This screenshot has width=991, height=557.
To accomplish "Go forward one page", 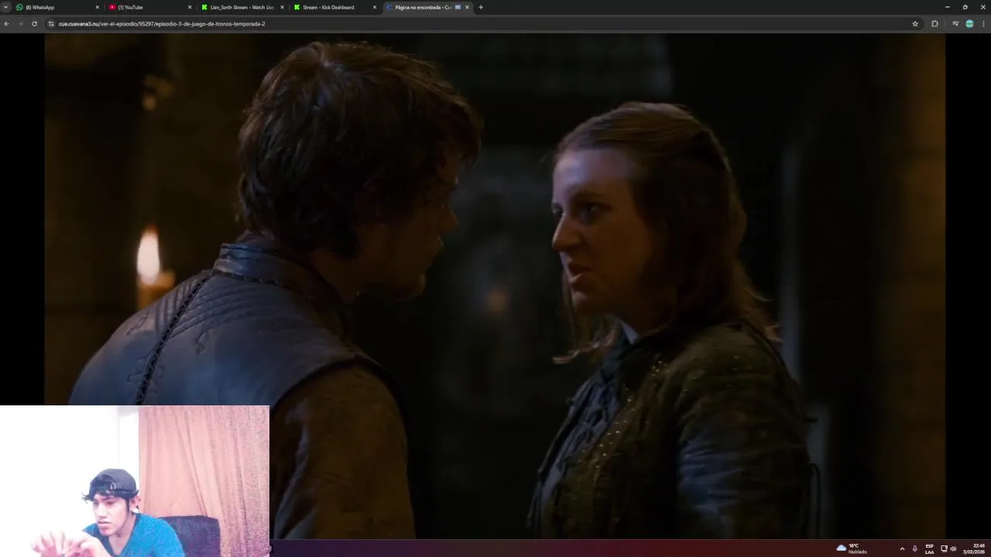I will (20, 23).
